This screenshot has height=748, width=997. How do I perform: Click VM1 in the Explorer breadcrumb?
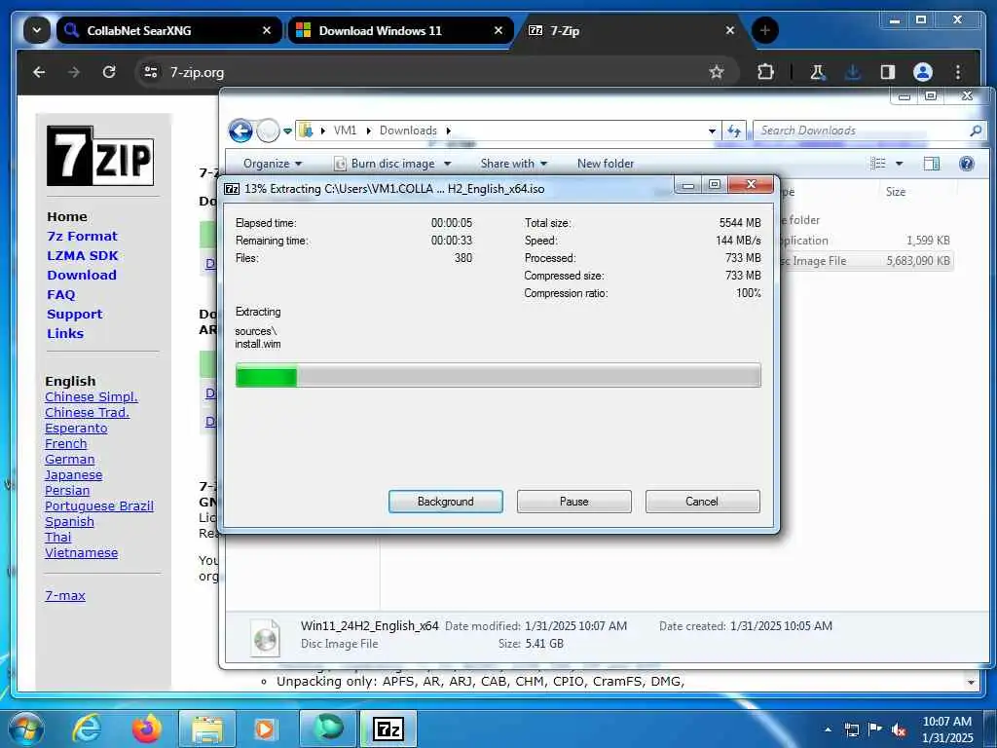click(x=345, y=131)
